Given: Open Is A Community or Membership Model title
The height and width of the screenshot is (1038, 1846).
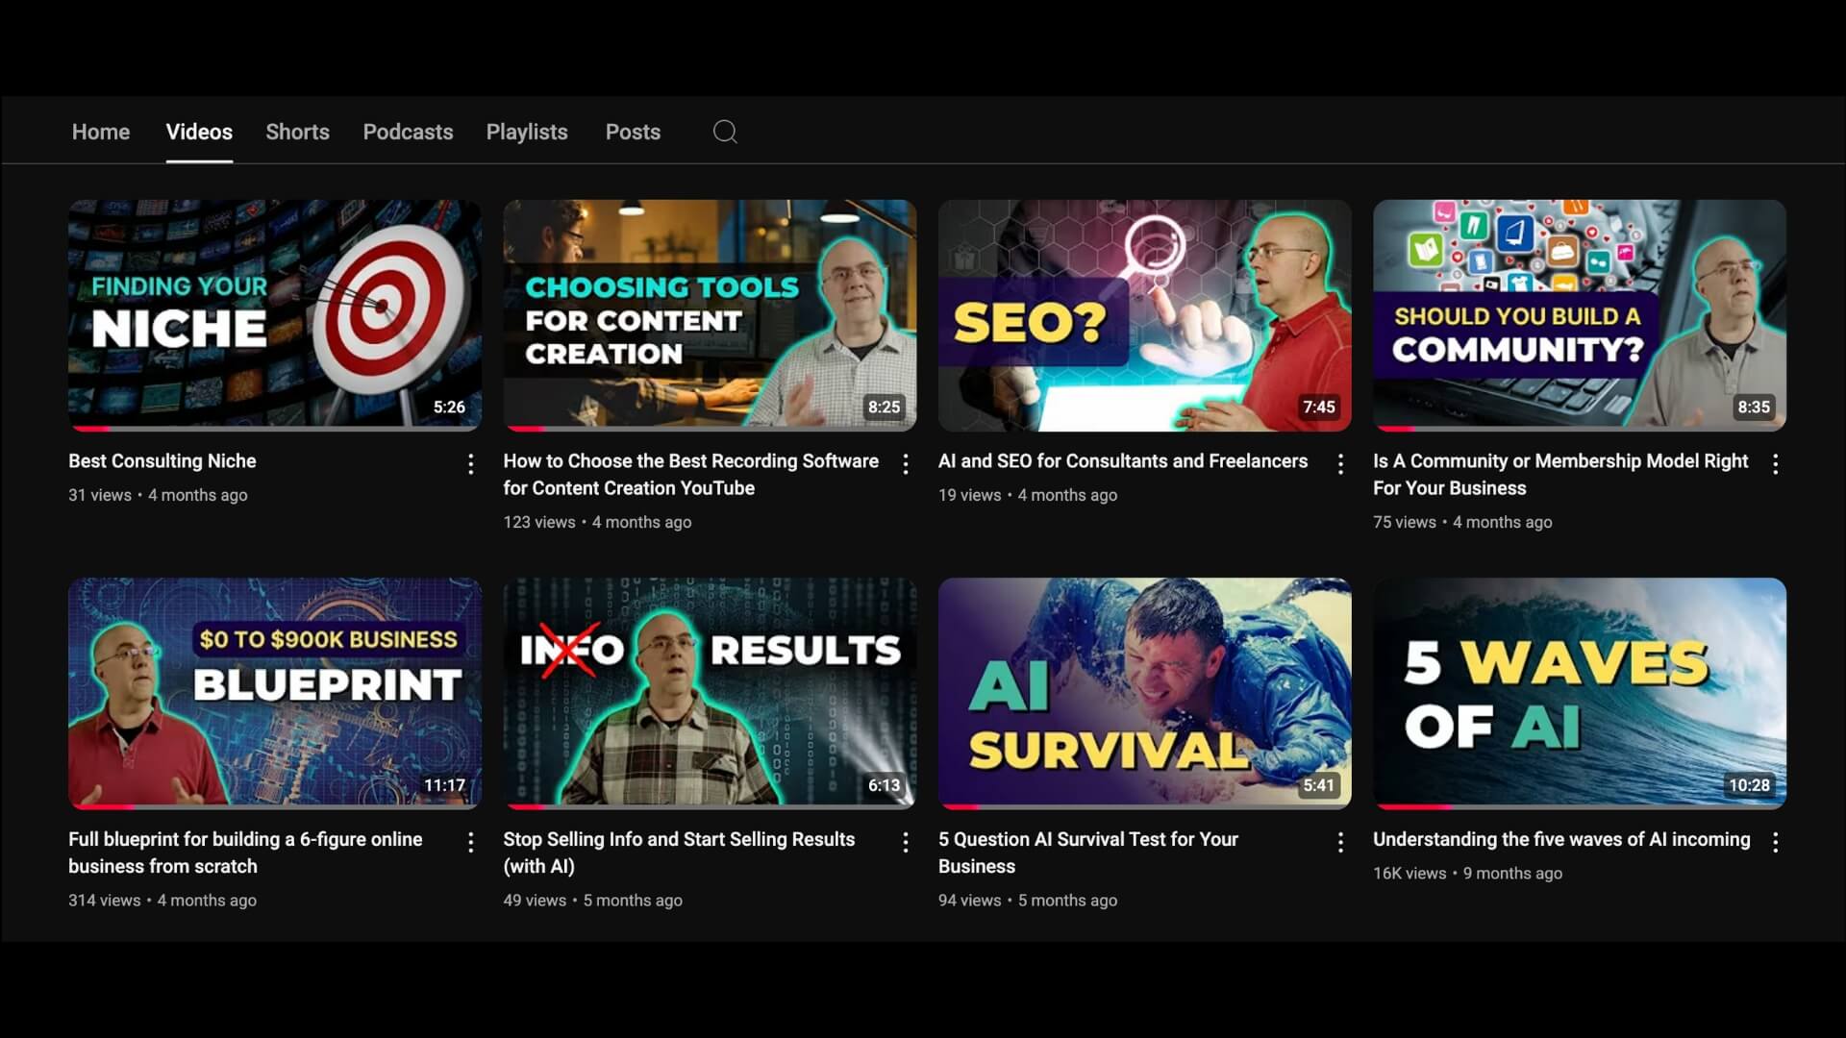Looking at the screenshot, I should pyautogui.click(x=1560, y=475).
